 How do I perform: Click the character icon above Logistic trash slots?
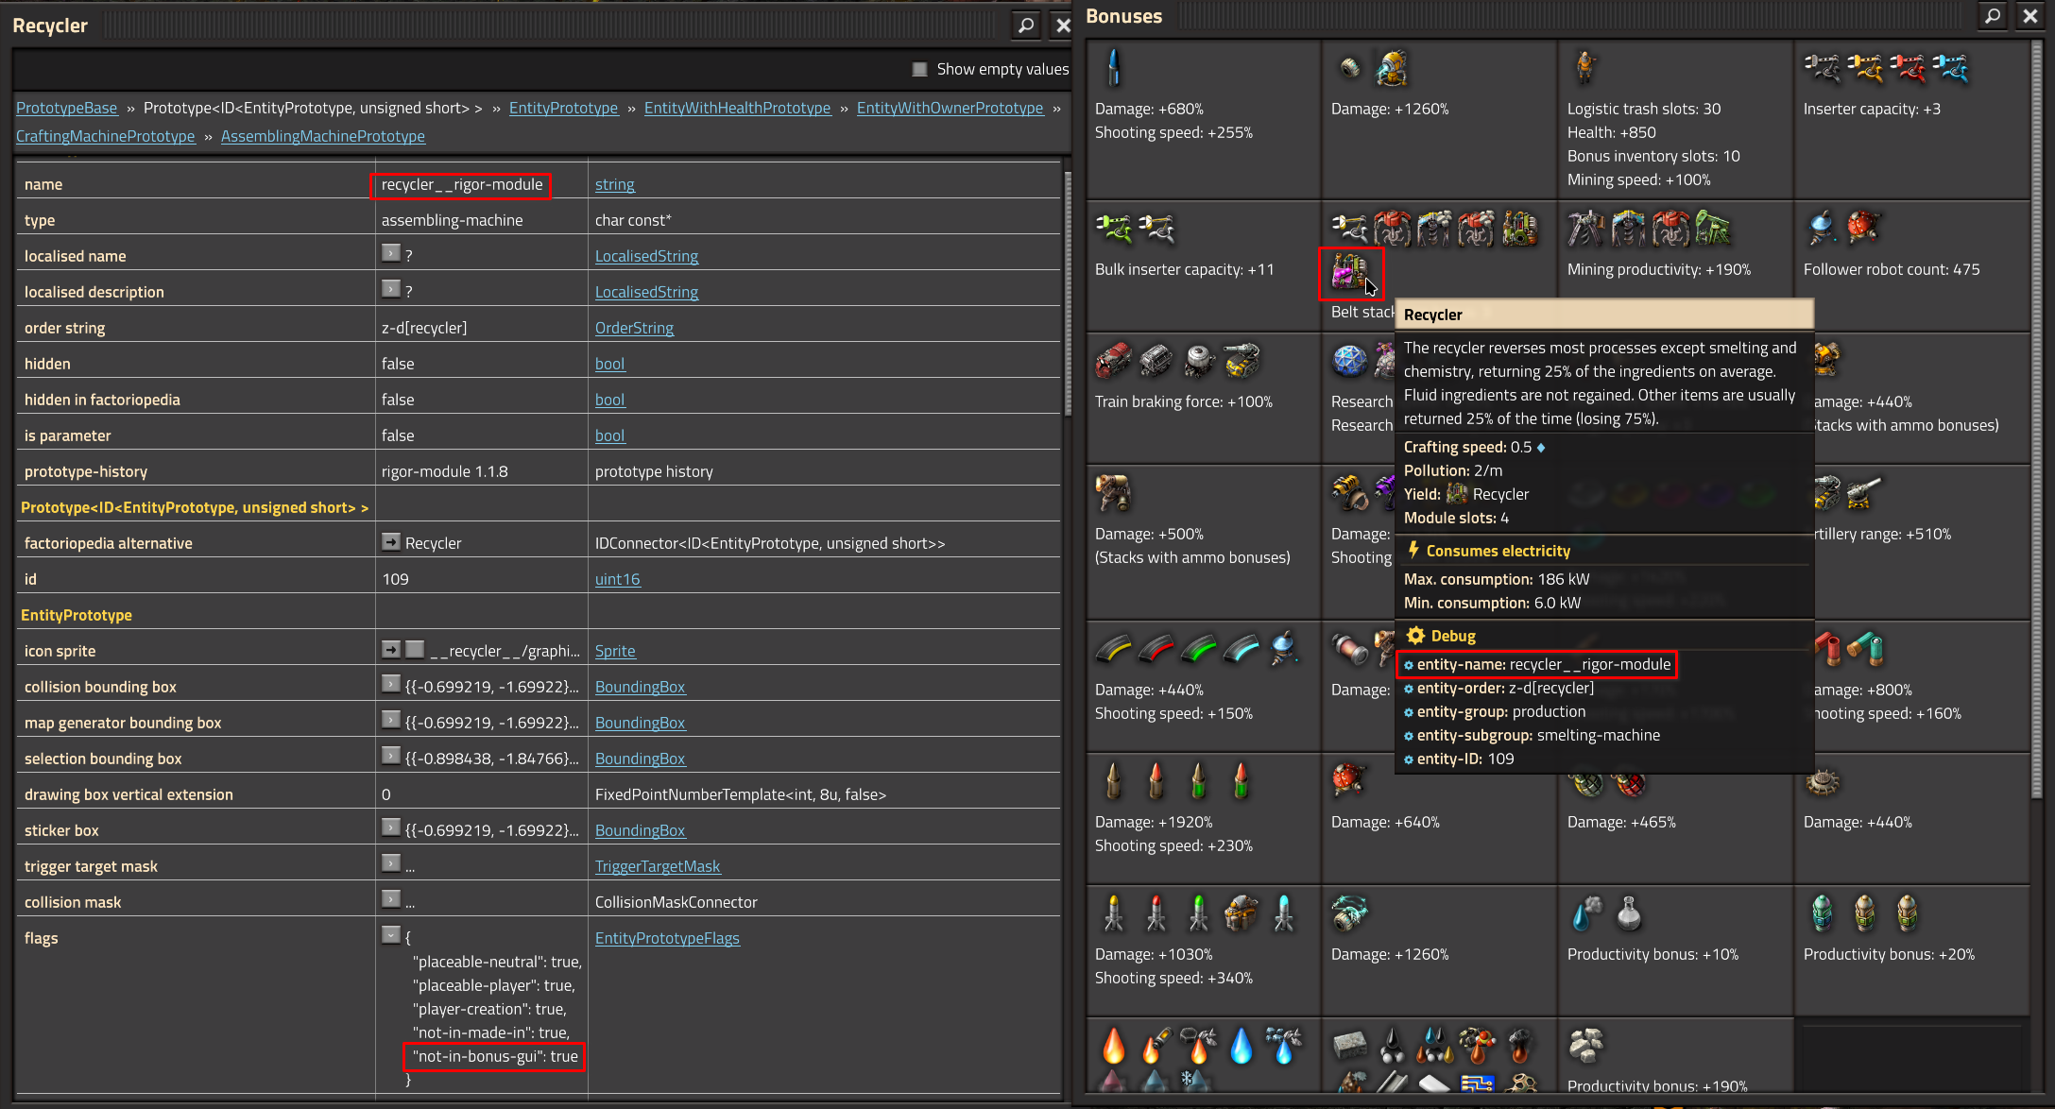pyautogui.click(x=1586, y=68)
